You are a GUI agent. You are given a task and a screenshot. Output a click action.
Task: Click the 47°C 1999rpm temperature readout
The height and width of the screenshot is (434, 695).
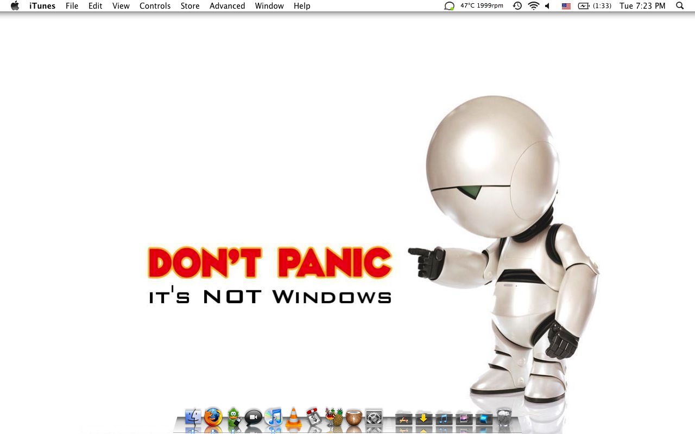(482, 5)
